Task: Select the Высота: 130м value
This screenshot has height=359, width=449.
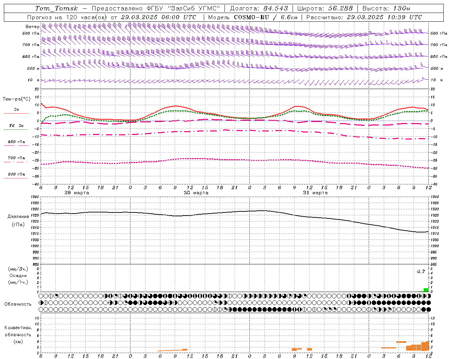Action: point(386,8)
